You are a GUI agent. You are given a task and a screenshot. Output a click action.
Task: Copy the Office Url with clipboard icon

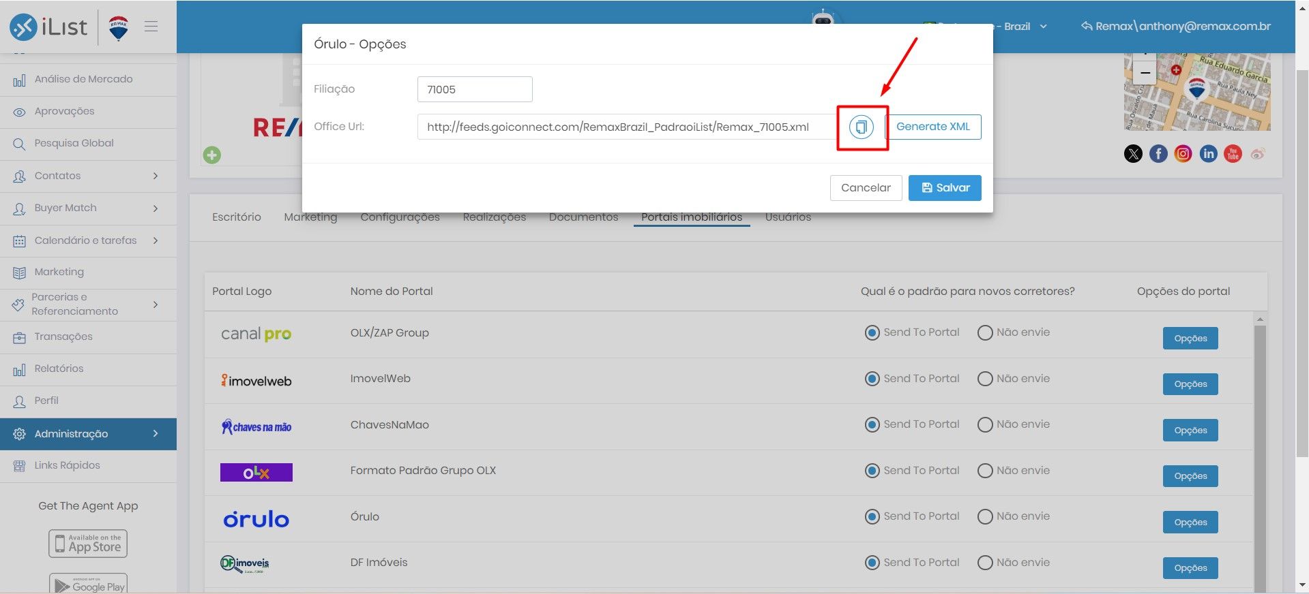pyautogui.click(x=862, y=127)
